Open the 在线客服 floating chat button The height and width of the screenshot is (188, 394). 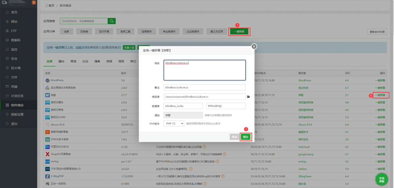pos(381,179)
